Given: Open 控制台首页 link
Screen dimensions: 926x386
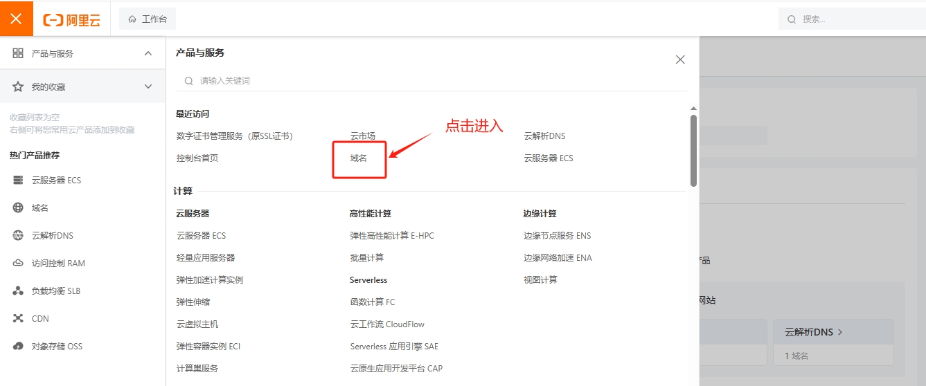Looking at the screenshot, I should (x=197, y=158).
